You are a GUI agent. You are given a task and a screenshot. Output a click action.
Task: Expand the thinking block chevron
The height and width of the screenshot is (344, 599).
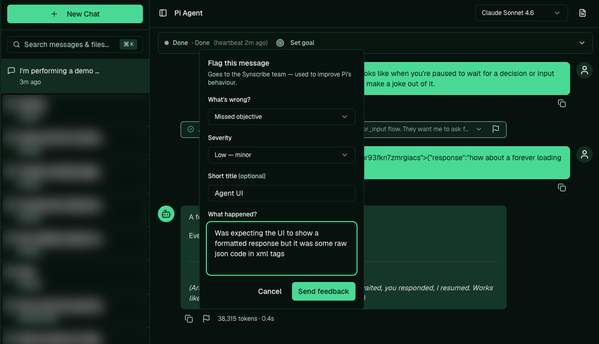(x=479, y=129)
